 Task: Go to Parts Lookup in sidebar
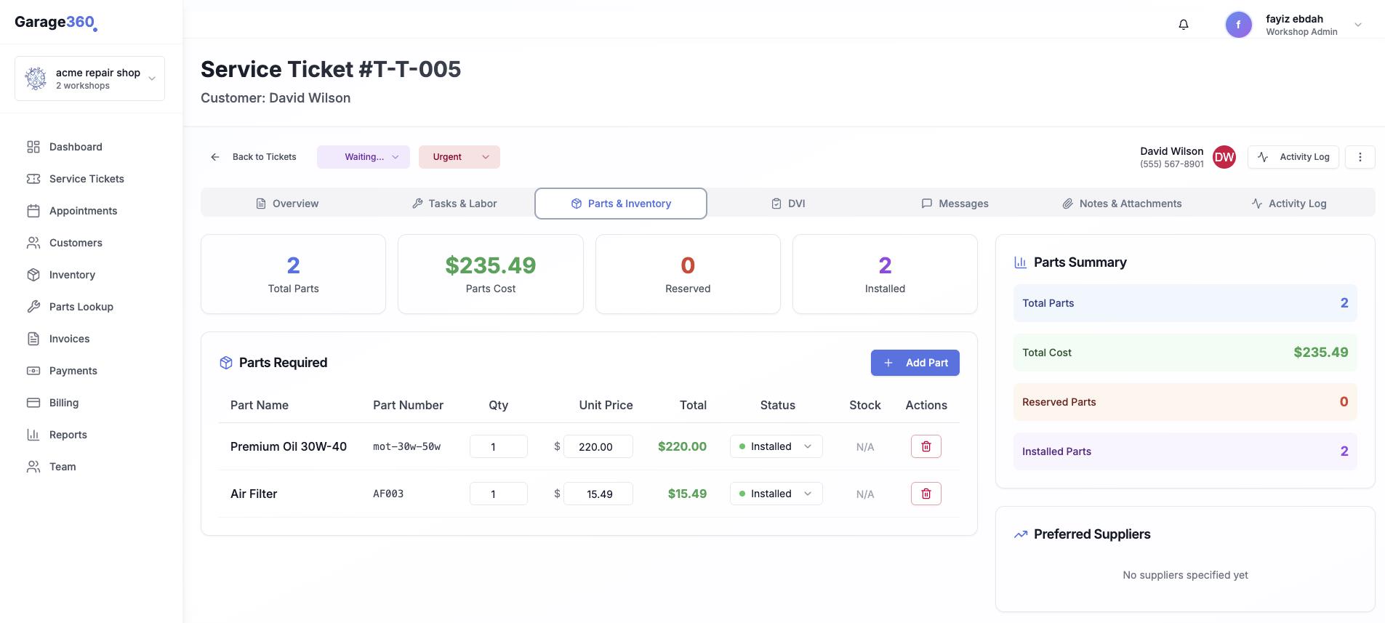[x=81, y=307]
